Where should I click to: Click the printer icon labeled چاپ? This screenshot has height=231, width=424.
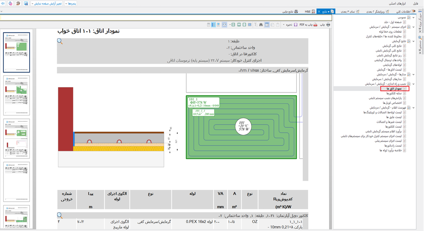[x=328, y=25]
